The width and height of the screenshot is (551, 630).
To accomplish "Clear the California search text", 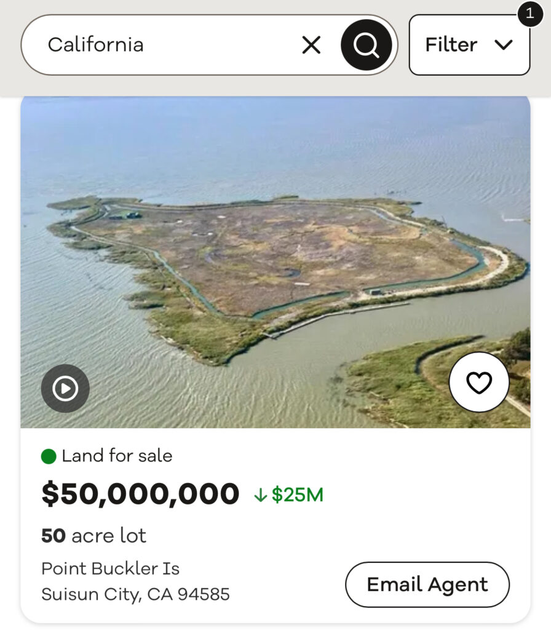I will pyautogui.click(x=311, y=45).
